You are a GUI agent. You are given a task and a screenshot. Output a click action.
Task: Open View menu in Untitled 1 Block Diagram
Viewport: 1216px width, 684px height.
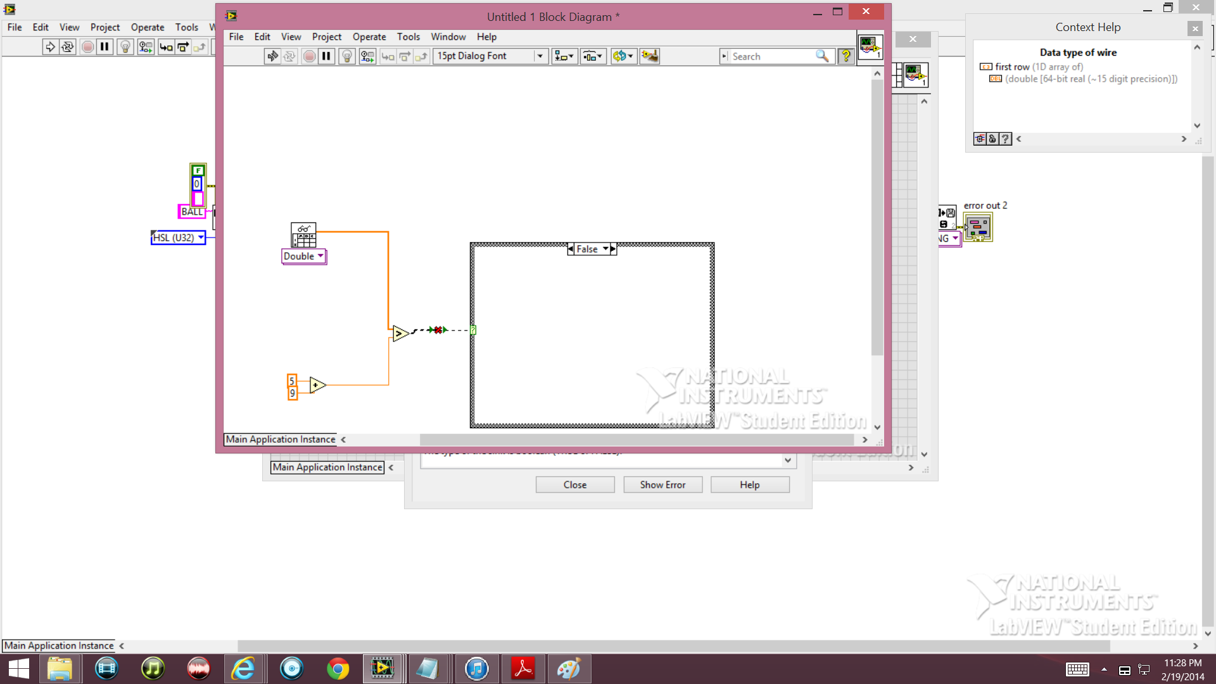coord(291,37)
